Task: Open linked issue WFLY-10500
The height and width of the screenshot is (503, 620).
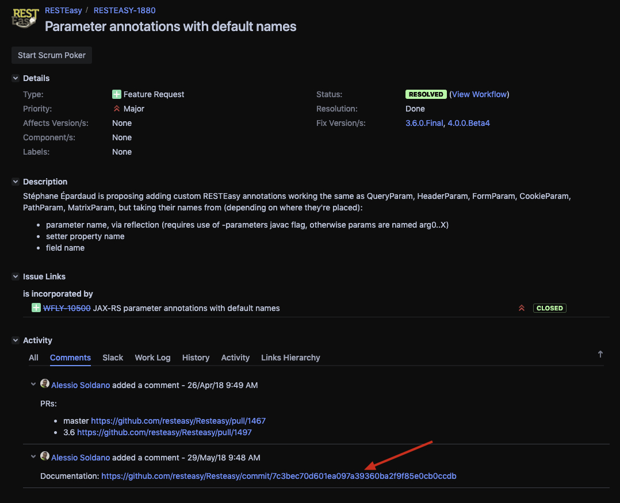Action: 67,308
